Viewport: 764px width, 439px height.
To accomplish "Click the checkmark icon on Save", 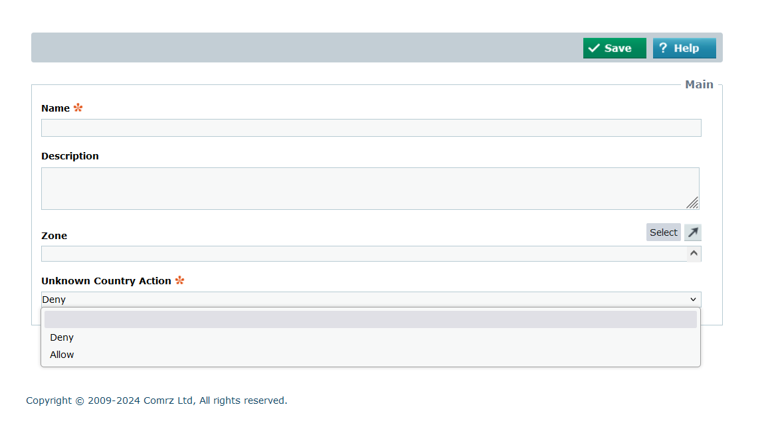I will 594,48.
